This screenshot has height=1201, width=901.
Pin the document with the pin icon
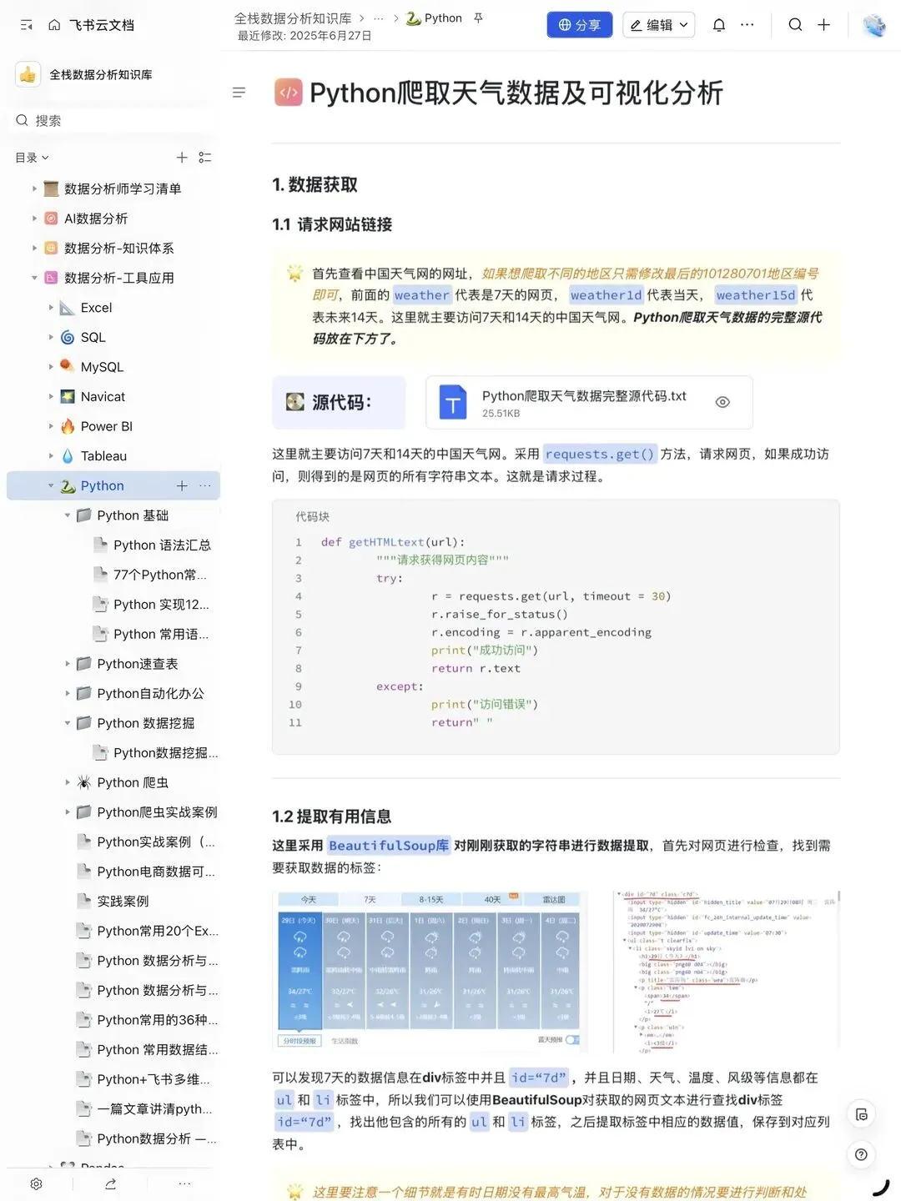point(478,18)
